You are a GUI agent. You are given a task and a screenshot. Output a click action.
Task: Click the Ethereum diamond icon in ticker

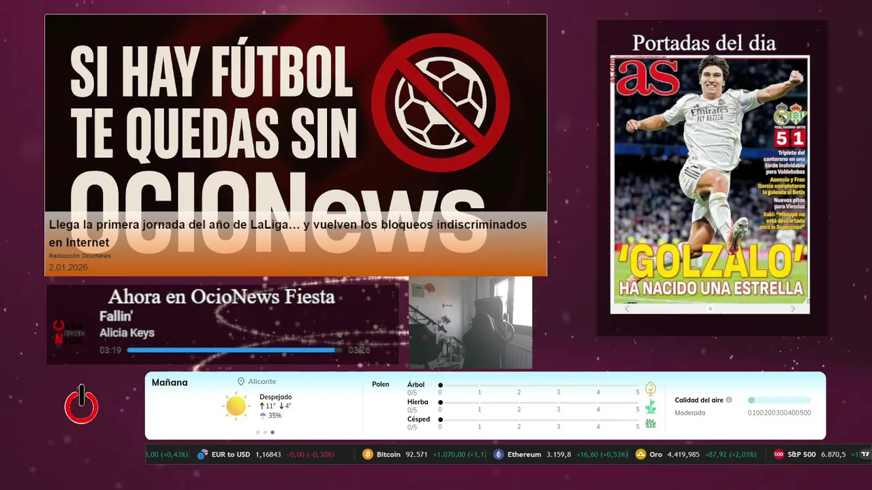499,455
